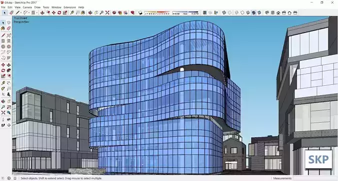Select the Line pencil tool in top toolbar
Screen dimensions: 338x181
[x=17, y=13]
